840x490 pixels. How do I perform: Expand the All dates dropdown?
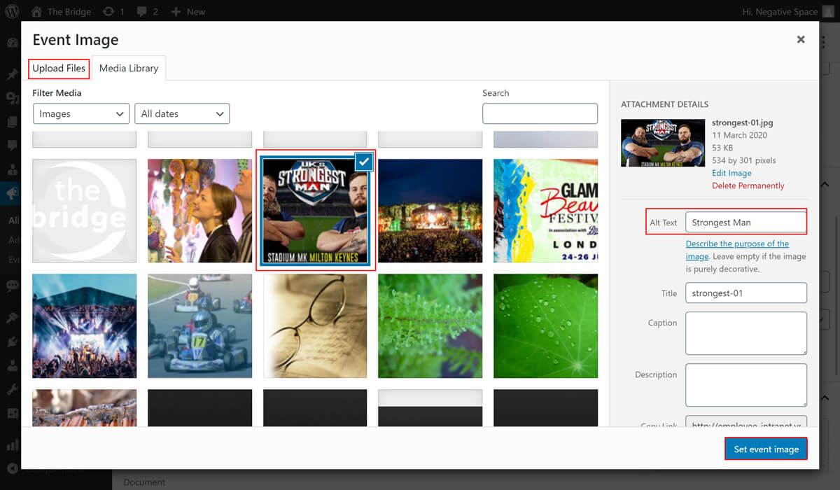click(182, 113)
